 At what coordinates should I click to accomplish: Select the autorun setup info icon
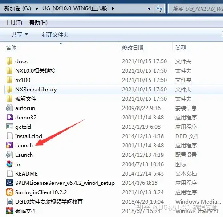click(x=9, y=108)
